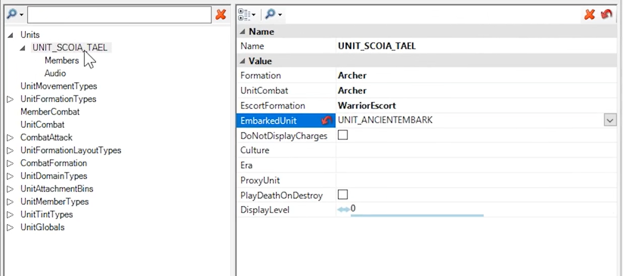Screen dimensions: 623x276
Task: Expand the CombatAttack tree node
Action: tap(10, 138)
